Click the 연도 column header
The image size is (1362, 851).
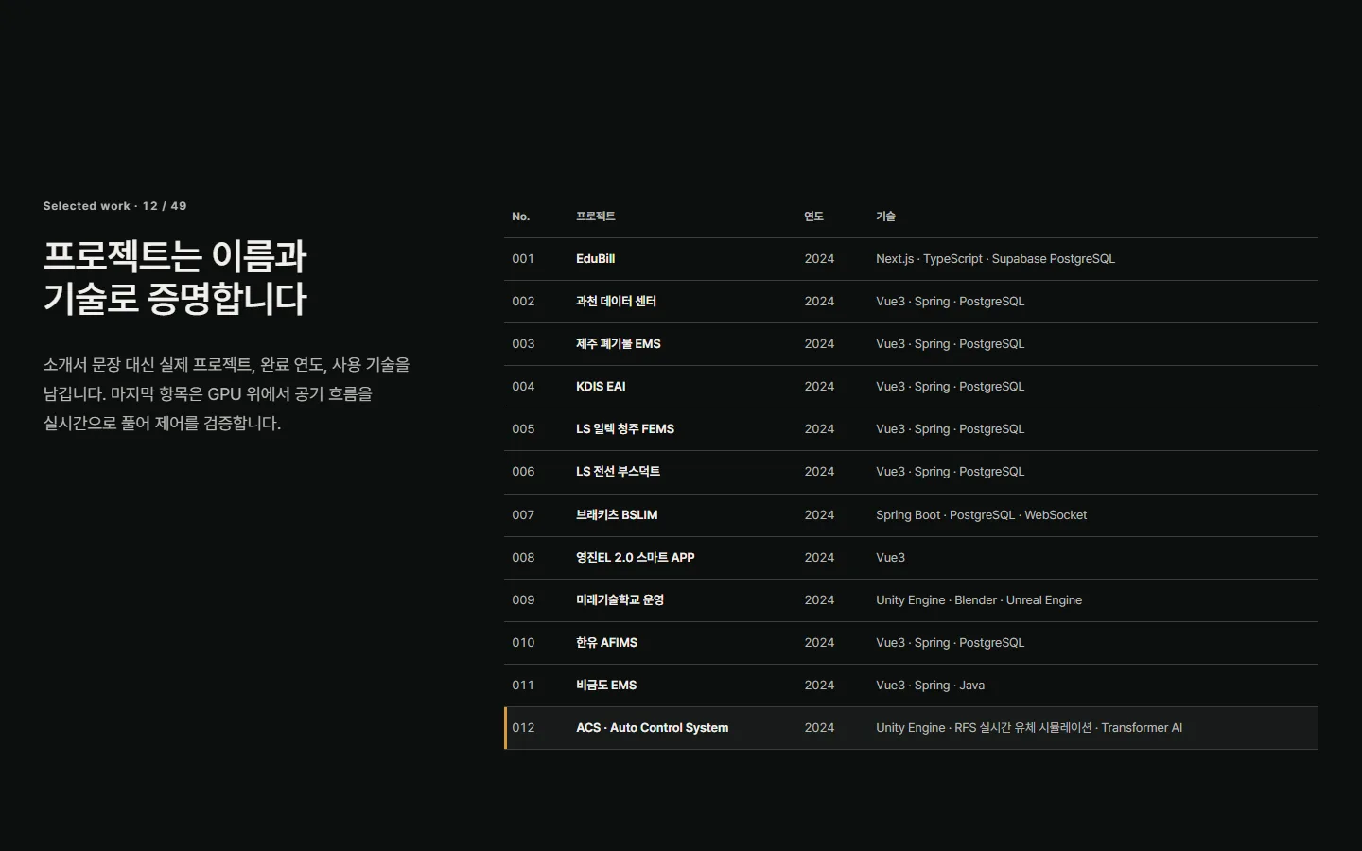(x=813, y=217)
